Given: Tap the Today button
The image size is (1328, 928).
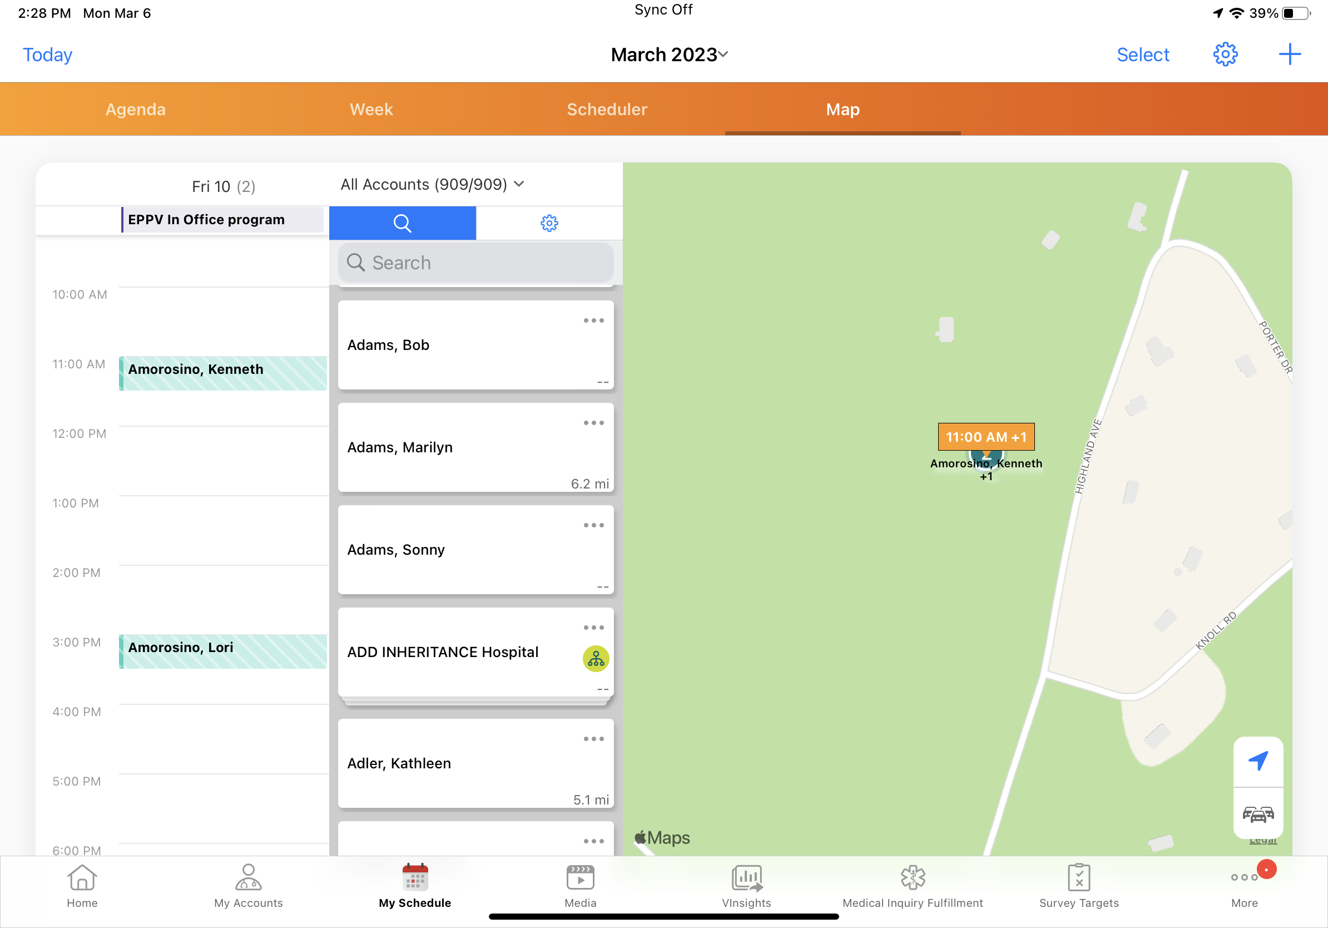Looking at the screenshot, I should point(47,55).
